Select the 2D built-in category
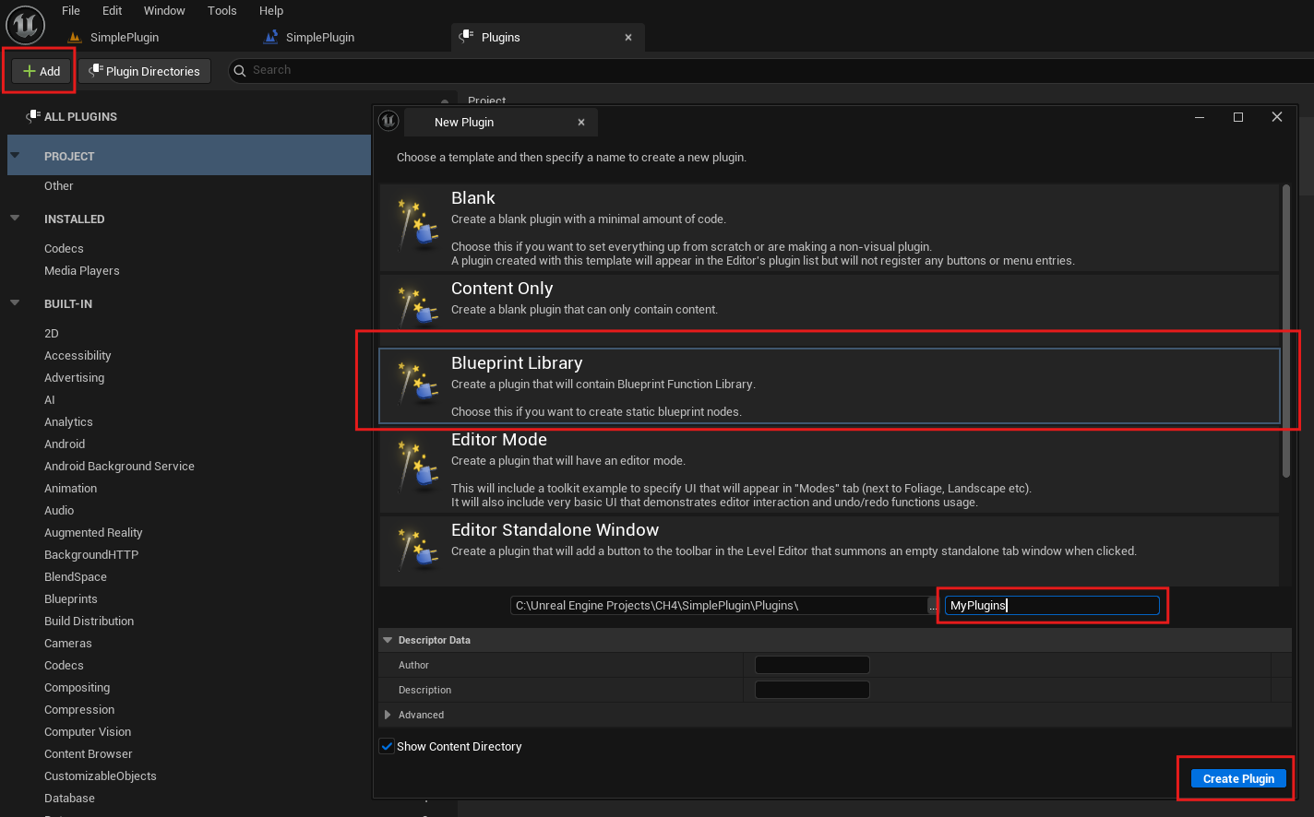This screenshot has width=1314, height=817. tap(51, 333)
